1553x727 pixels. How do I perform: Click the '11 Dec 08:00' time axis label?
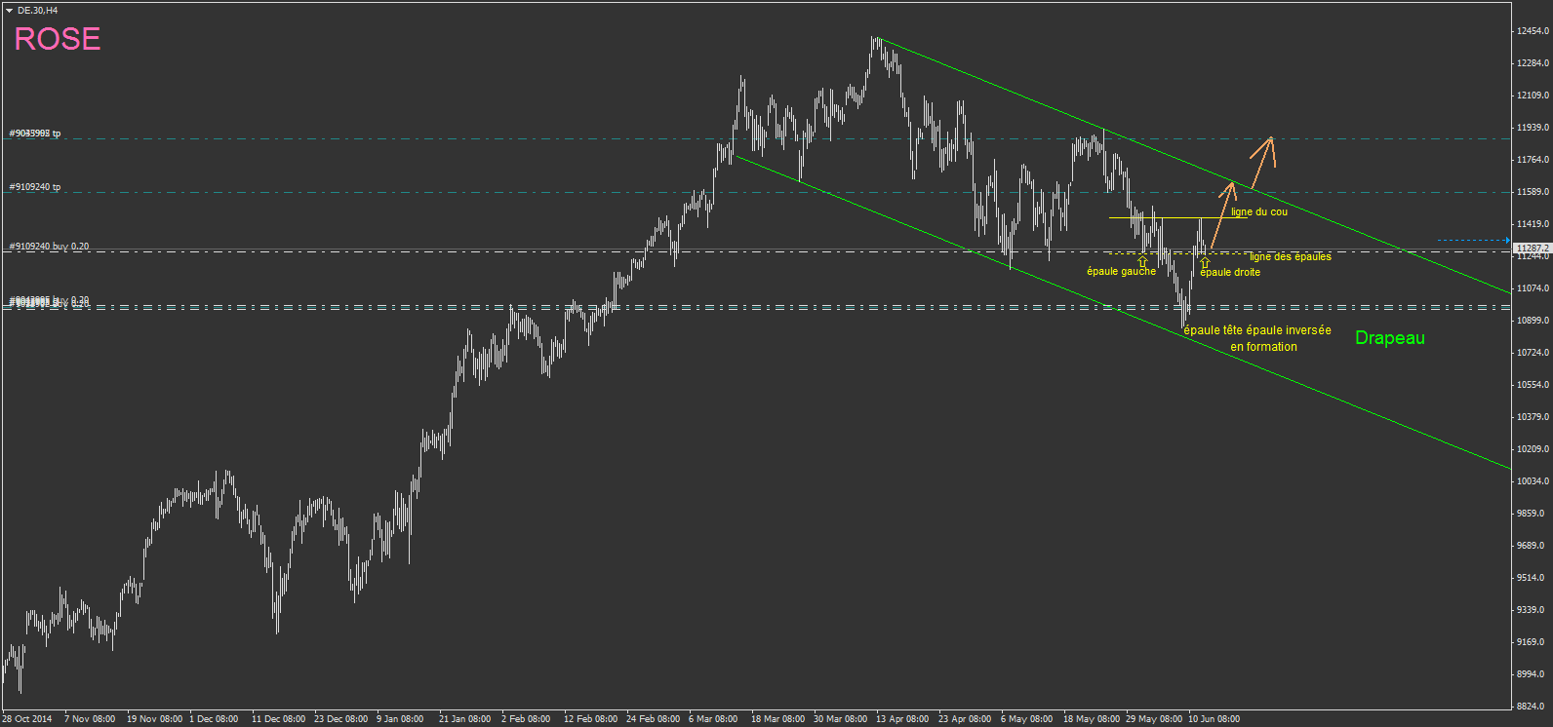279,719
